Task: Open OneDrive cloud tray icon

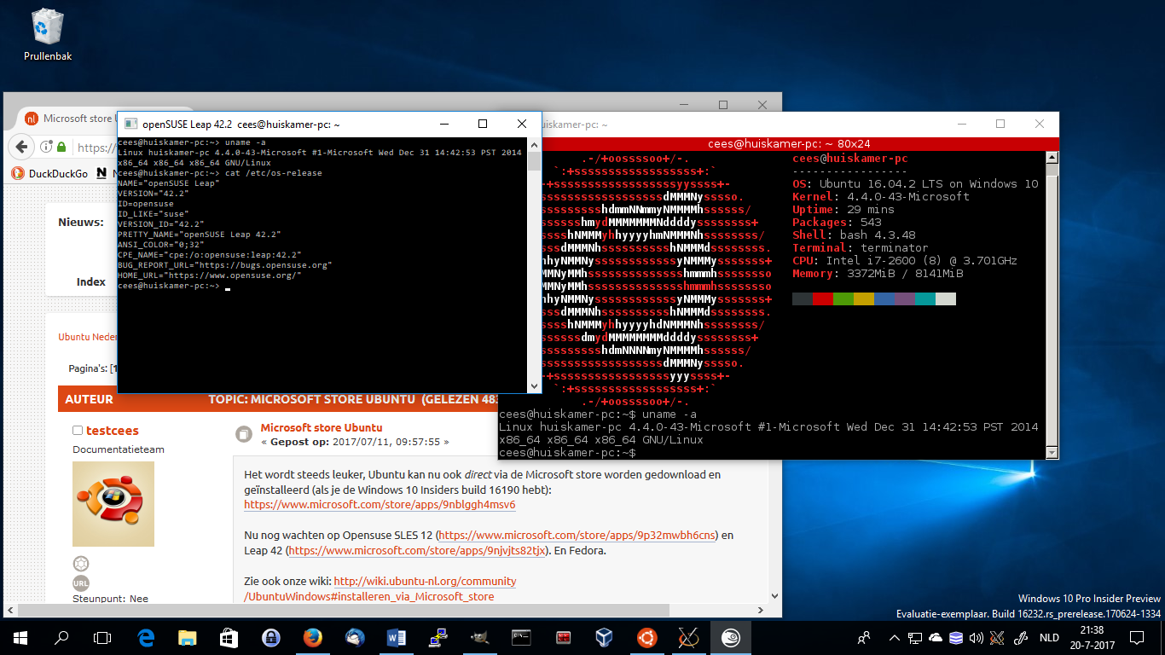Action: pyautogui.click(x=935, y=637)
